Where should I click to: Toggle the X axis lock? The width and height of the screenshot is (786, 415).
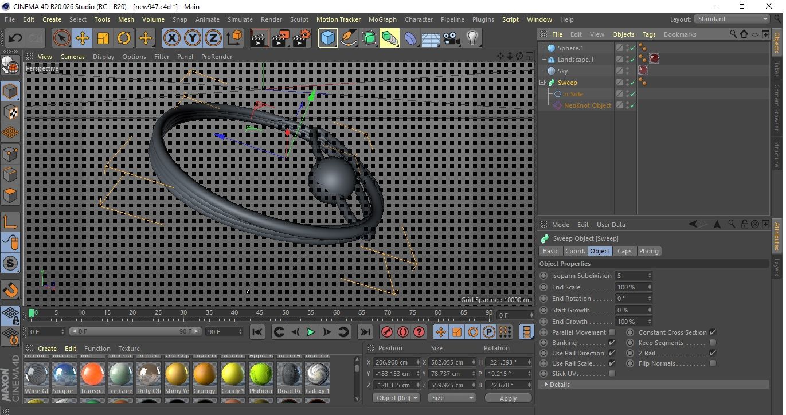coord(171,38)
